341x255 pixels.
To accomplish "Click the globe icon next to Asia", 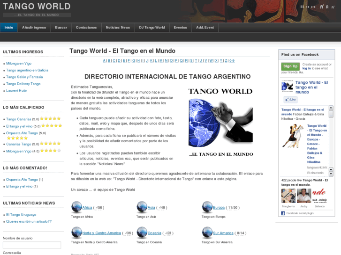I will [x=142, y=207].
